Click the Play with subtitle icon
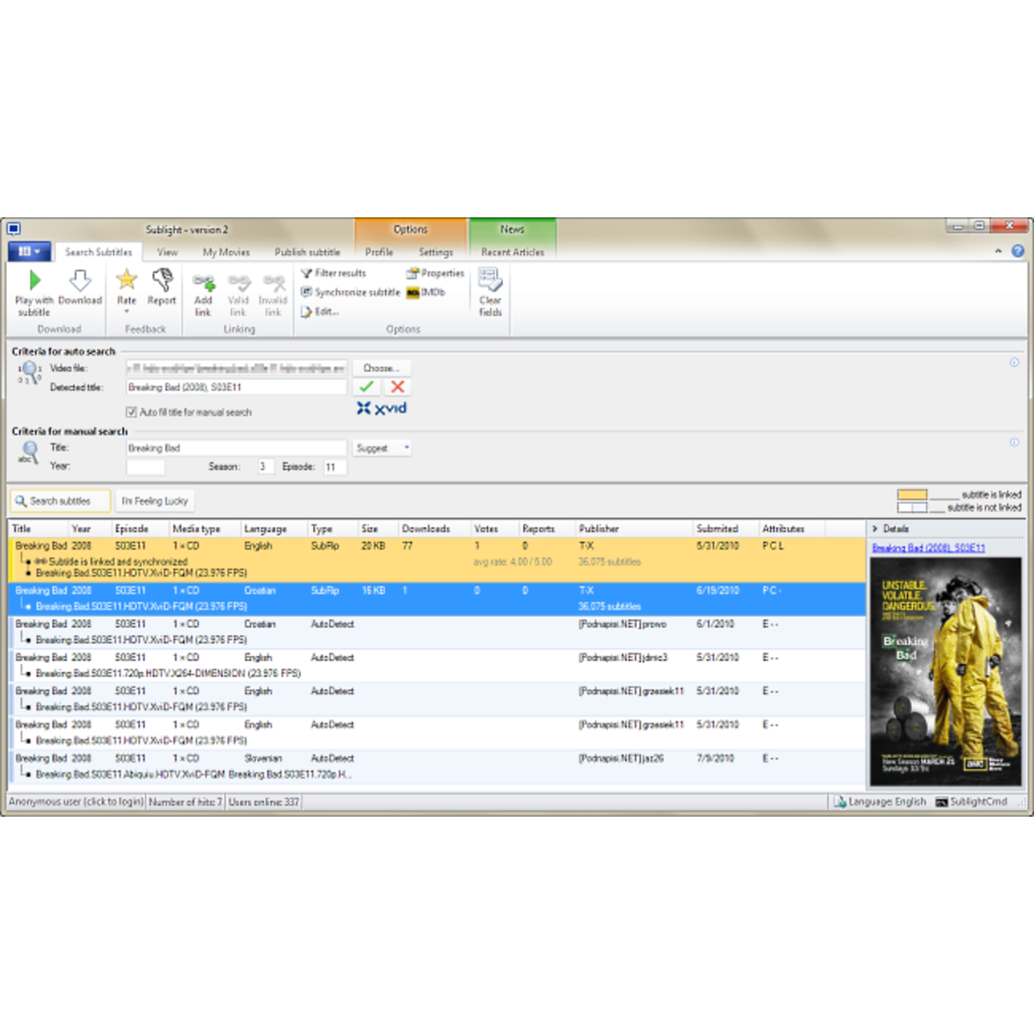The height and width of the screenshot is (1034, 1034). pos(34,281)
